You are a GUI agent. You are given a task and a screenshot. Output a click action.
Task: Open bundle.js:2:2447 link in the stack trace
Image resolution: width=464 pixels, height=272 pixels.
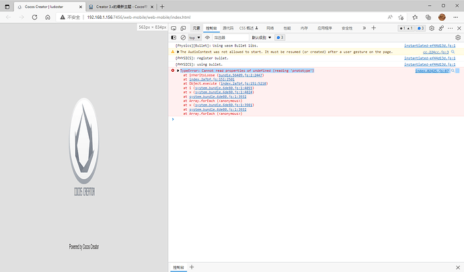pos(240,75)
